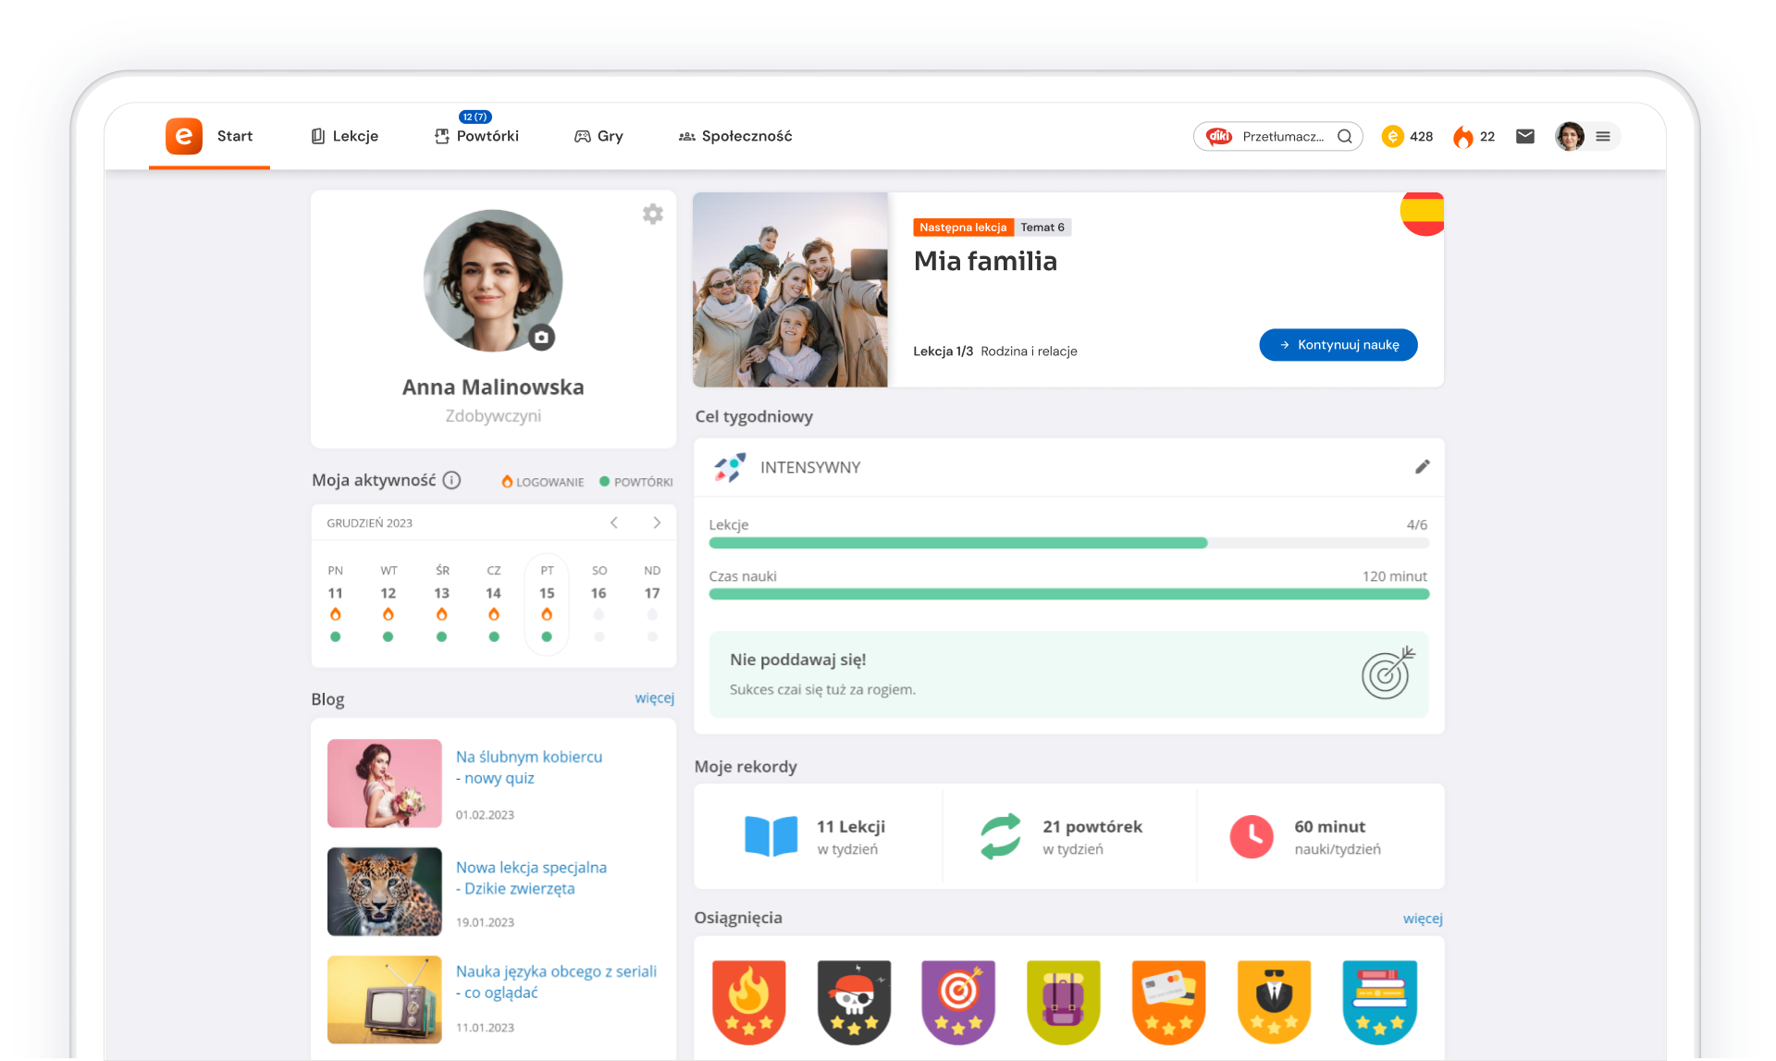Click the Blog więcej link
This screenshot has width=1776, height=1061.
click(x=654, y=697)
